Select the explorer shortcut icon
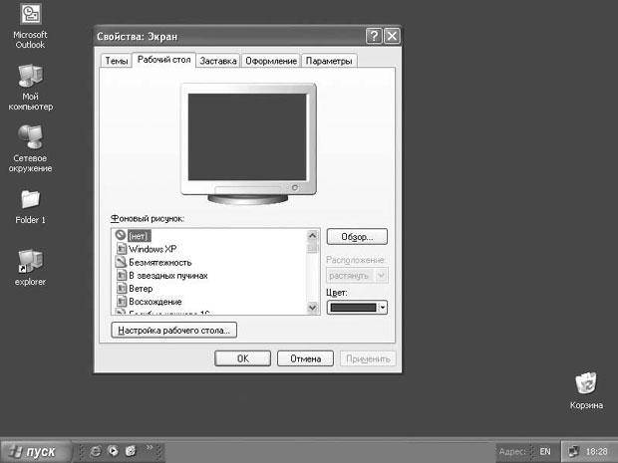 31,261
